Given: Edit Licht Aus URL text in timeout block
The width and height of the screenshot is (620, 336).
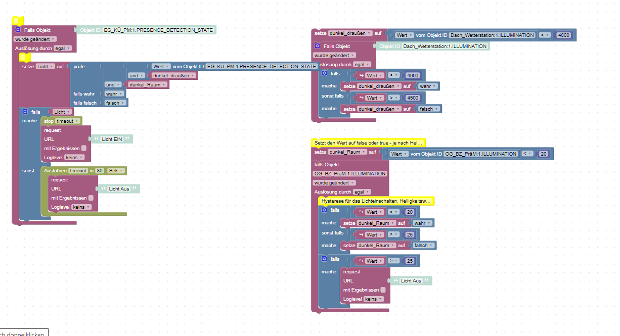Looking at the screenshot, I should [x=118, y=189].
